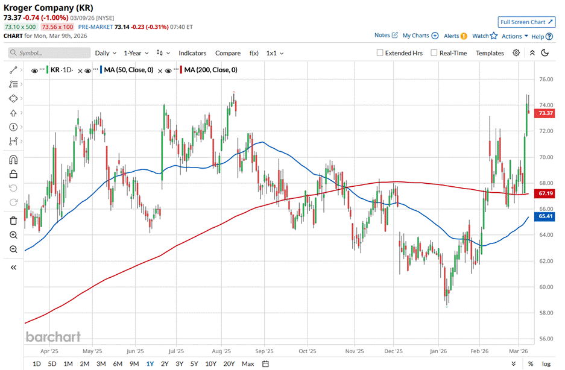Toggle percent scale button

pos(531,364)
